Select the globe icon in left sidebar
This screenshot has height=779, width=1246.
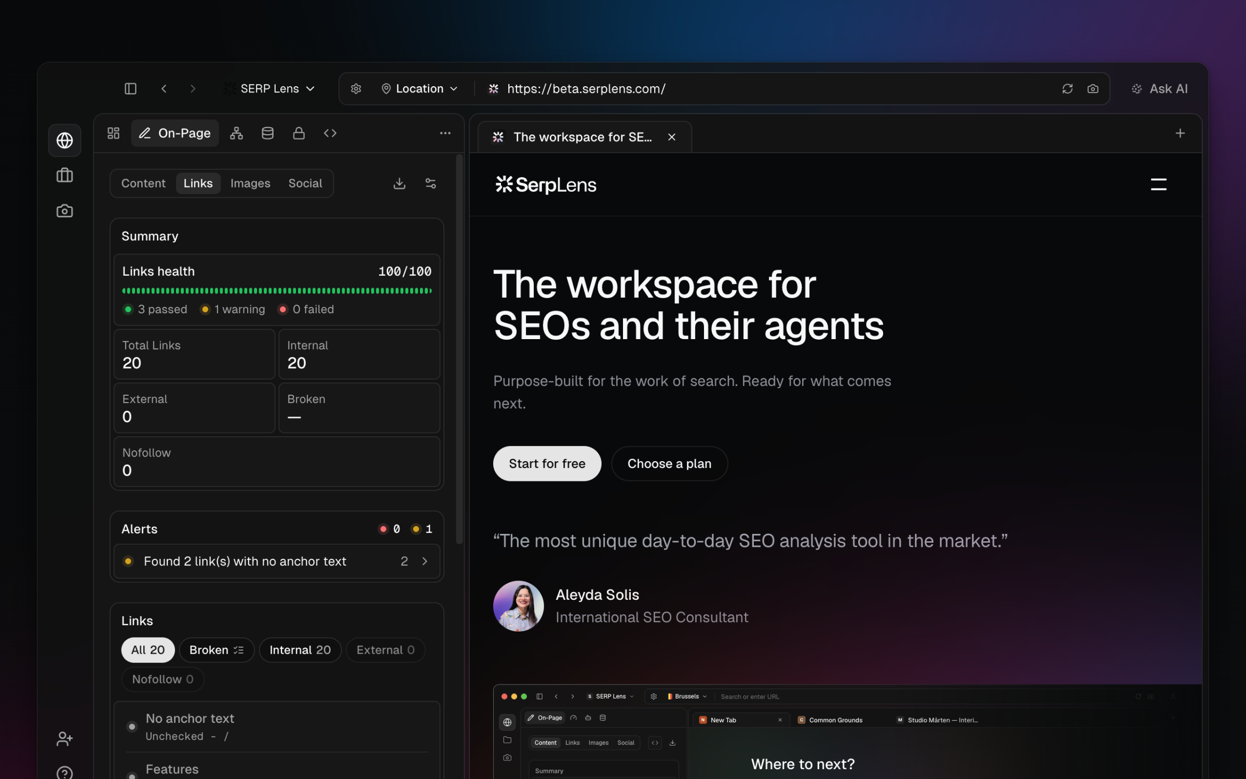(65, 140)
